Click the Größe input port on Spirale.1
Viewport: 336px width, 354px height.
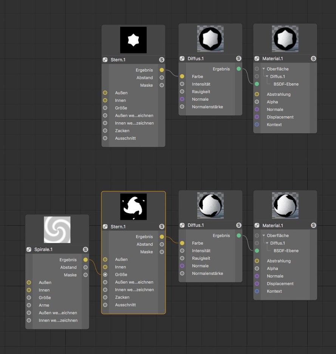(29, 298)
